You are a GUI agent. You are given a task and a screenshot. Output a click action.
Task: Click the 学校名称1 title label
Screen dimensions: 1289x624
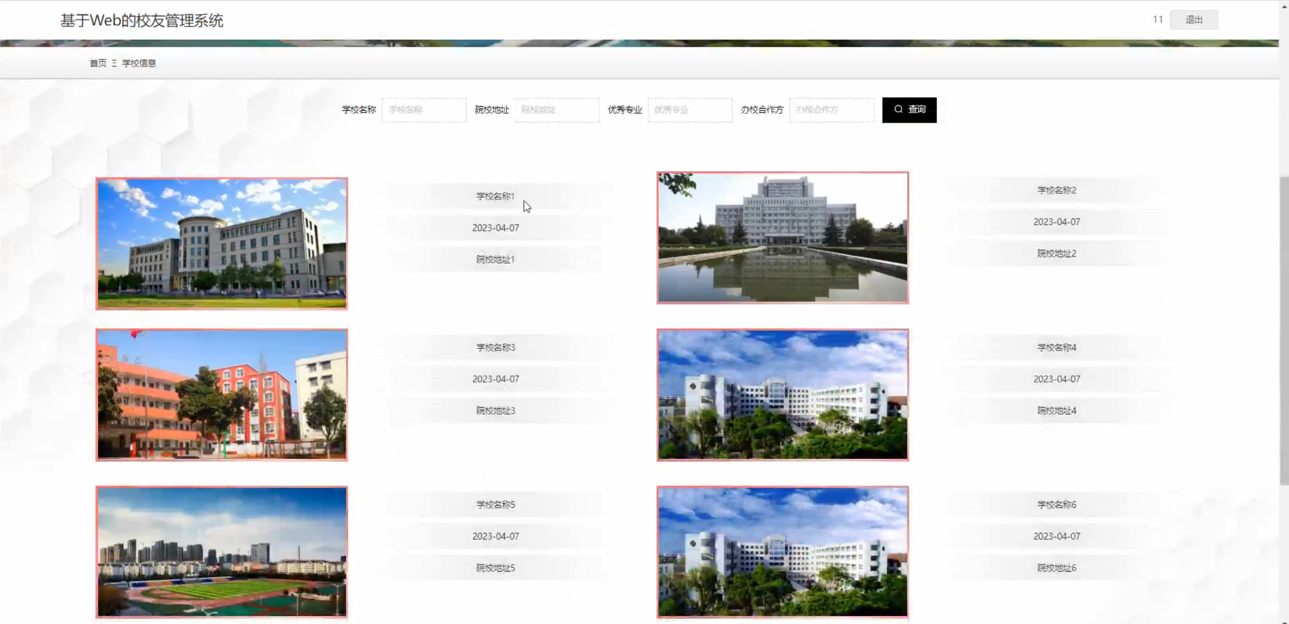pos(495,196)
